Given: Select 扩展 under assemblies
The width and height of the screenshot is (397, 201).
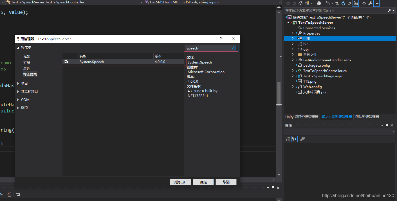Looking at the screenshot, I should tap(27, 62).
